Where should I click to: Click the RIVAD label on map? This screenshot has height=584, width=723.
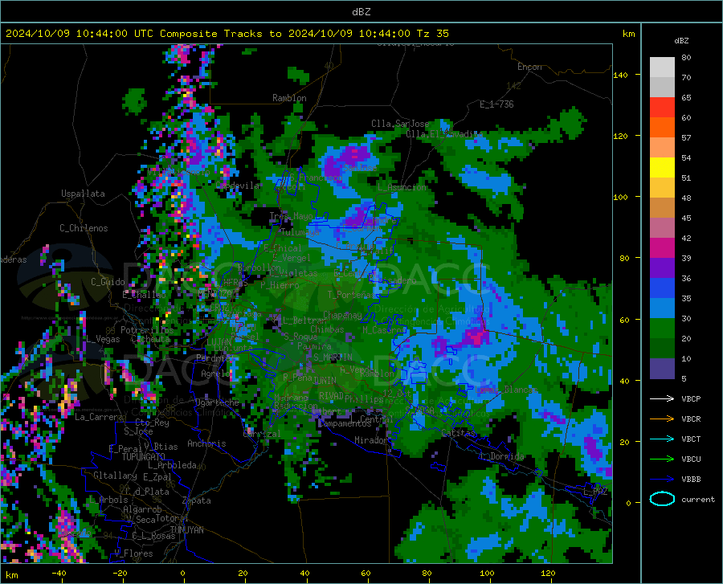click(331, 396)
